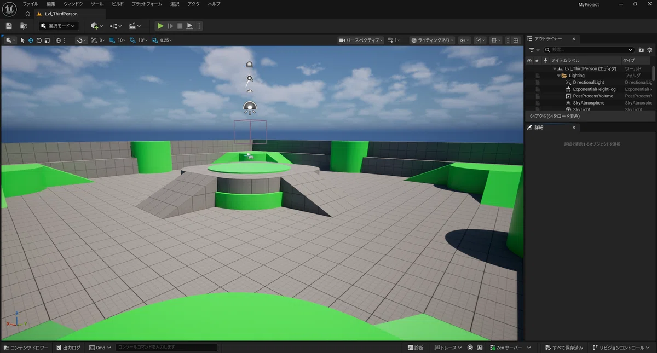Open the パースペクティブ viewport type dropdown

361,40
